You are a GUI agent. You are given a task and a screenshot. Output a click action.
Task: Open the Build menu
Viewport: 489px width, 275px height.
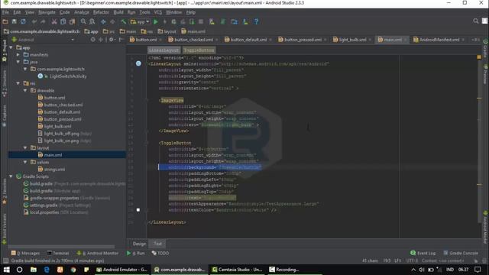click(x=118, y=12)
